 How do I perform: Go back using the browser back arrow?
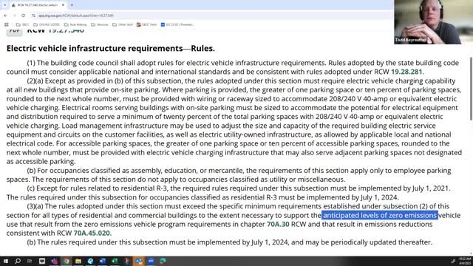5,16
